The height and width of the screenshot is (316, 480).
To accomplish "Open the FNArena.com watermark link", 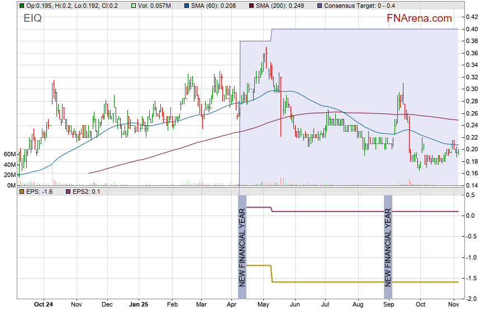I will (419, 18).
